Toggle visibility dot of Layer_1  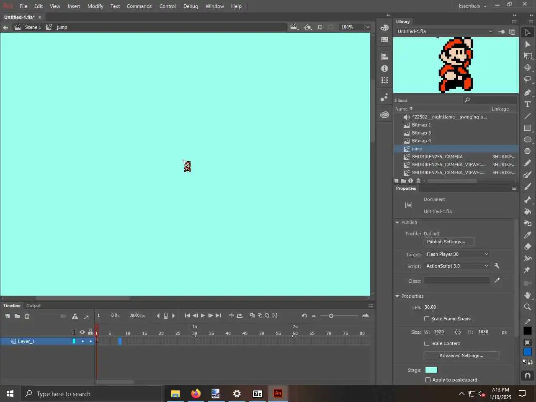click(82, 342)
